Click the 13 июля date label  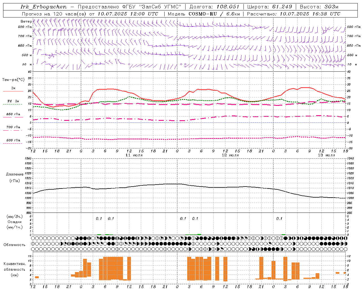click(x=326, y=155)
